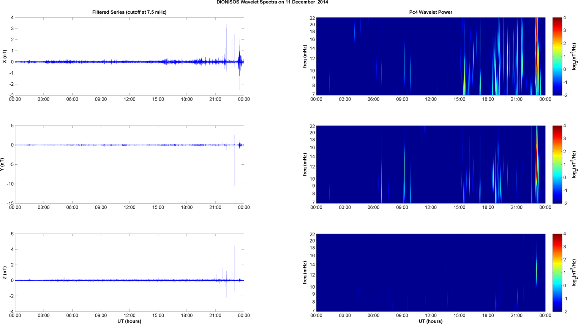578x324 pixels.
Task: Click the 'Y (nT)' axis label
Action: [x=2, y=165]
